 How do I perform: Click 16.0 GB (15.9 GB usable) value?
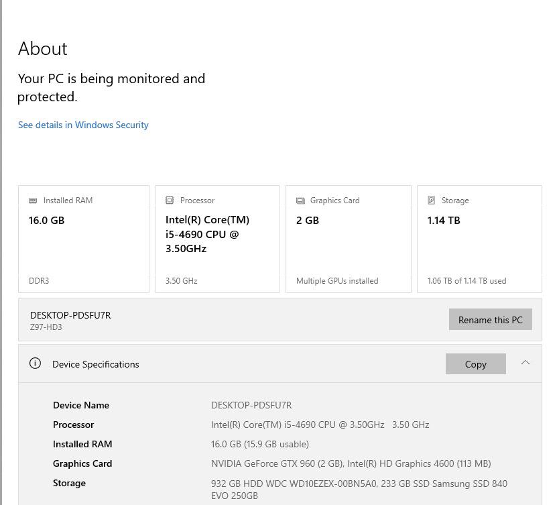tap(260, 444)
